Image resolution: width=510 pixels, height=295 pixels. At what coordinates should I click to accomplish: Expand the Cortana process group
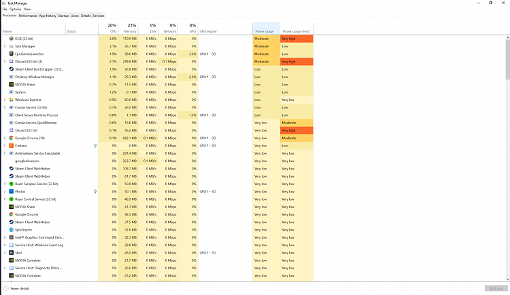click(5, 146)
